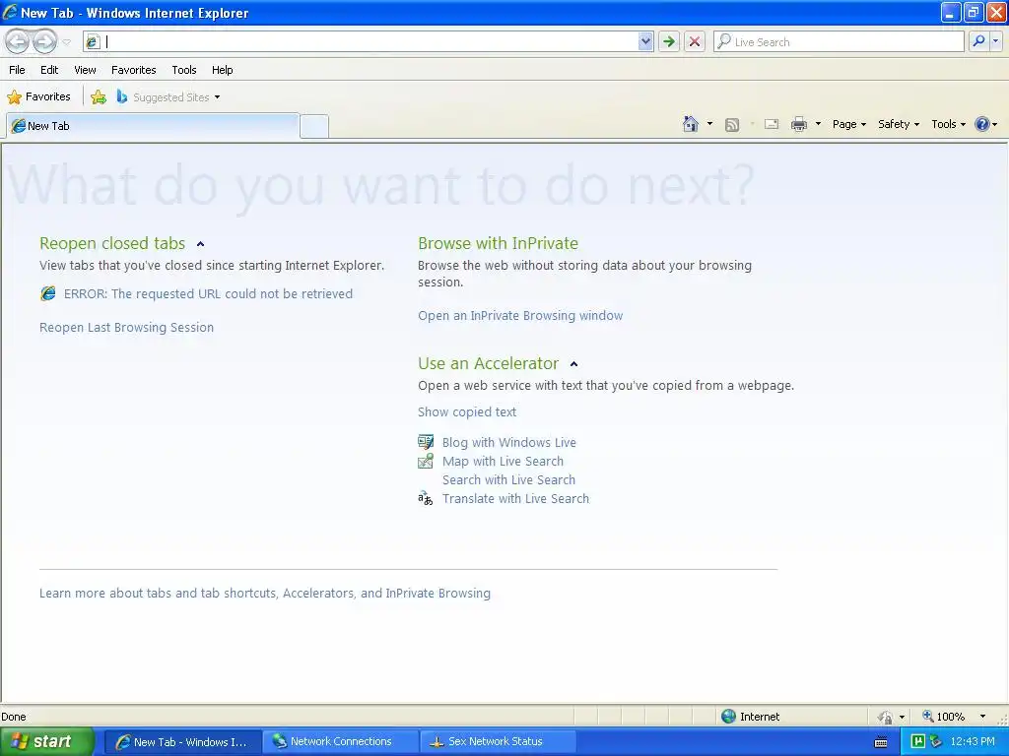Switch to Sex Network Status taskbar window

click(497, 741)
